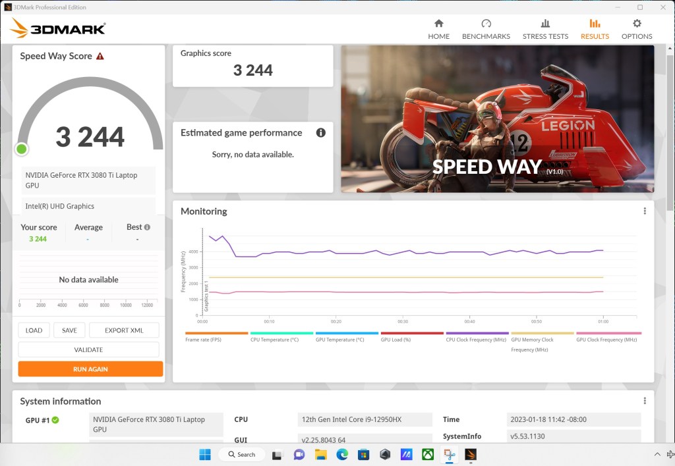
Task: Expand hidden icons in the system tray
Action: pyautogui.click(x=657, y=454)
